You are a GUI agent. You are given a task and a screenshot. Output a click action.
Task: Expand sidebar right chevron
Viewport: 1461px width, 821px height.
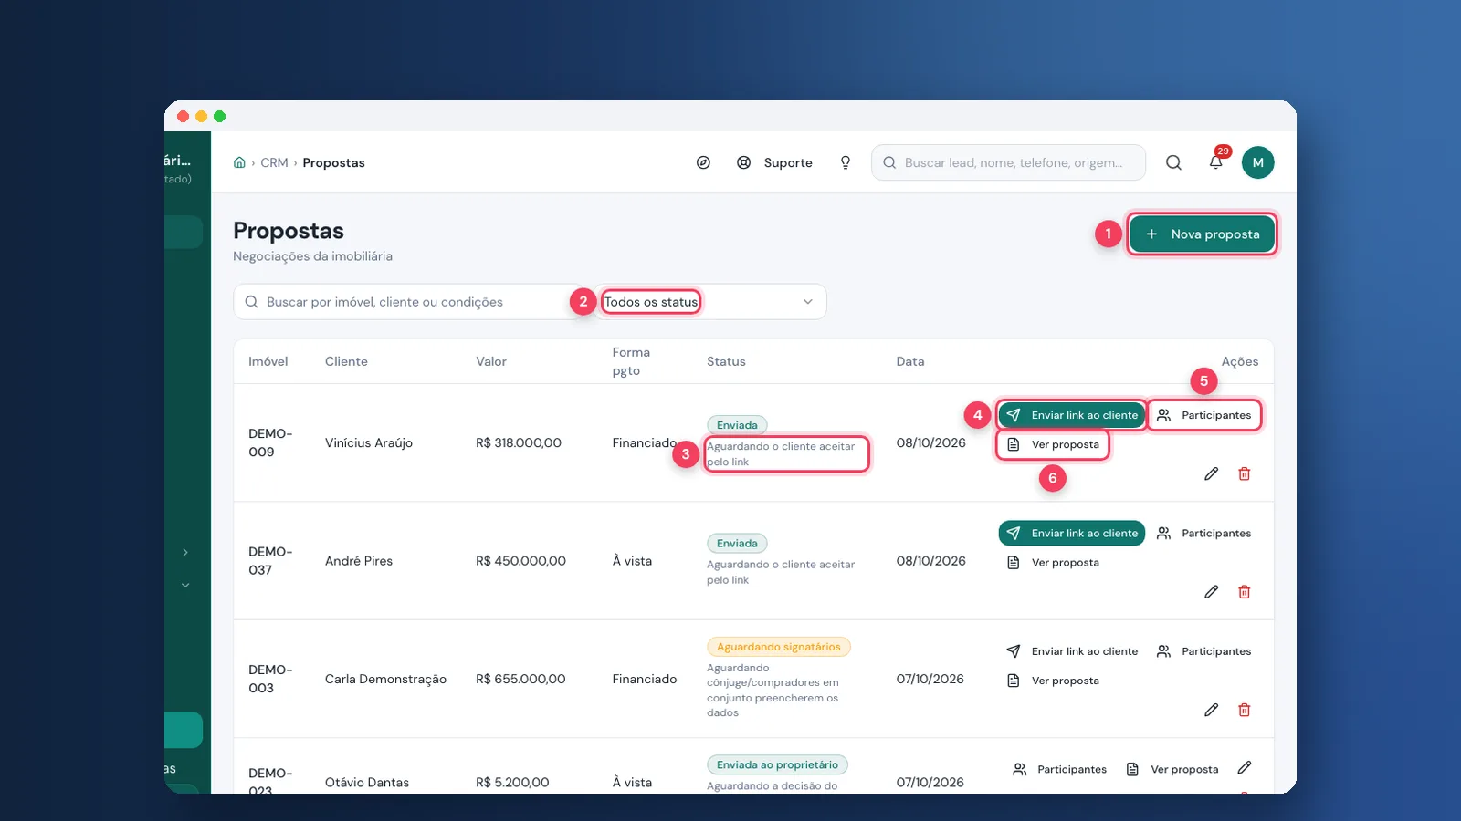point(185,552)
